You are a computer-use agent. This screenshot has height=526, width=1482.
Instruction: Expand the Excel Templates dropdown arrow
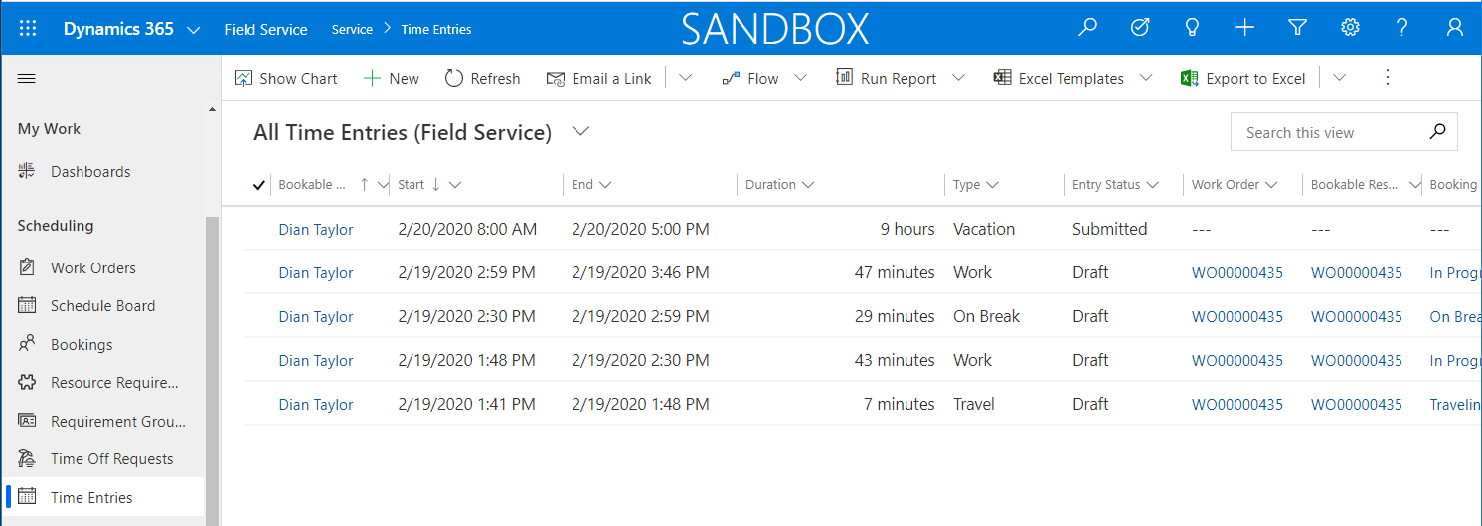[1146, 79]
